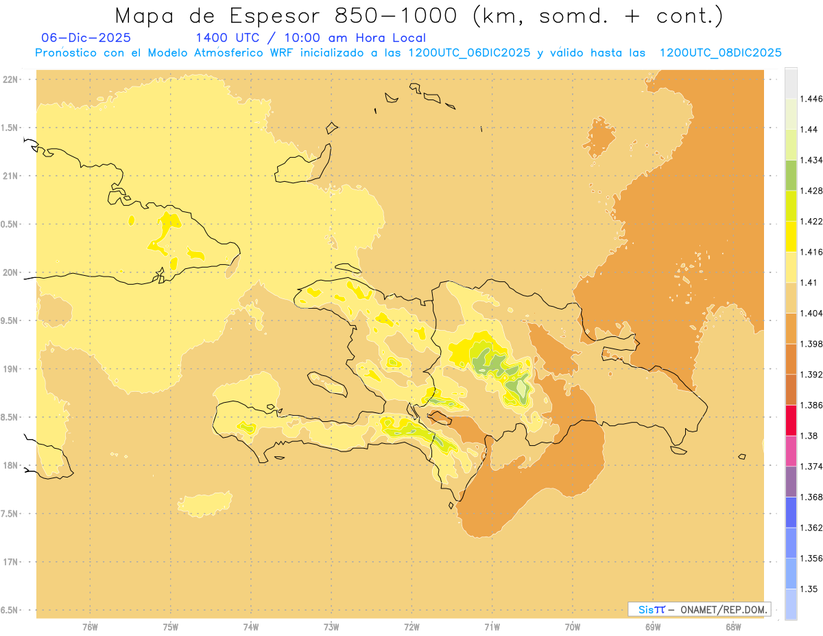
Task: Click the "73W" longitude label
Action: (331, 627)
